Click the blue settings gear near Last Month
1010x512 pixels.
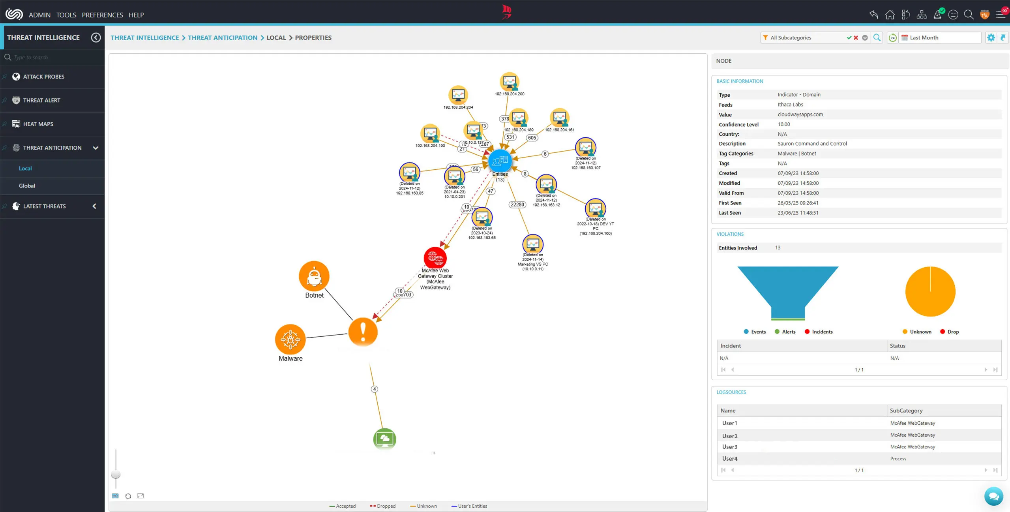point(991,38)
